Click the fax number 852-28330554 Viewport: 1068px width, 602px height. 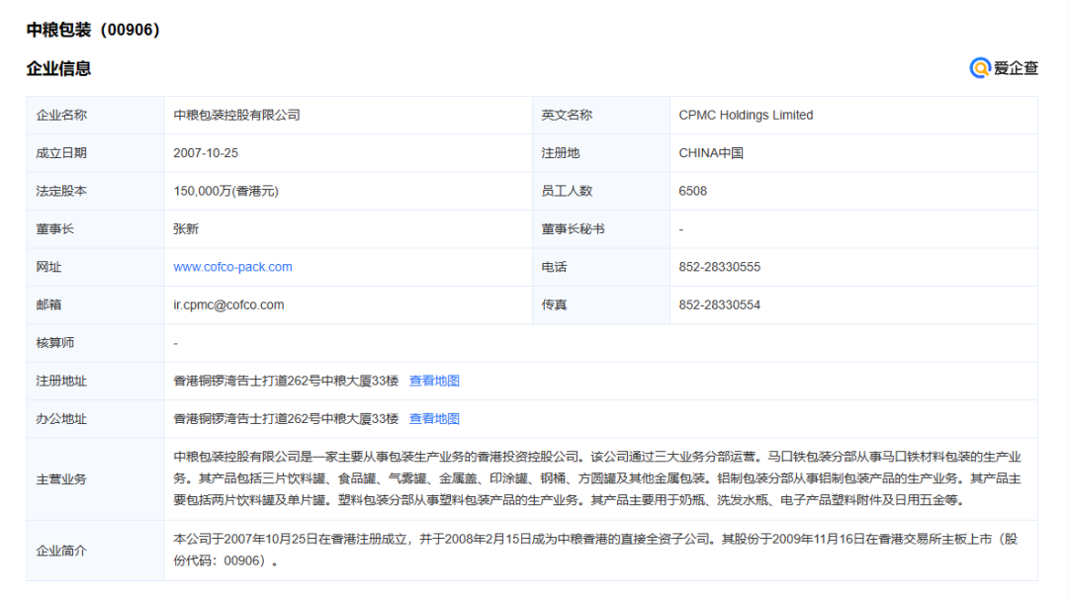tap(719, 305)
